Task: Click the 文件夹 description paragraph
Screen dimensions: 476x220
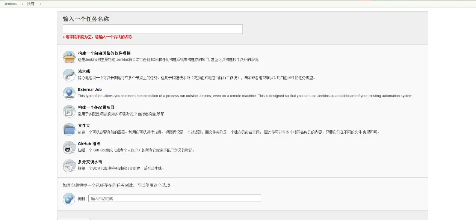Action: 229,132
